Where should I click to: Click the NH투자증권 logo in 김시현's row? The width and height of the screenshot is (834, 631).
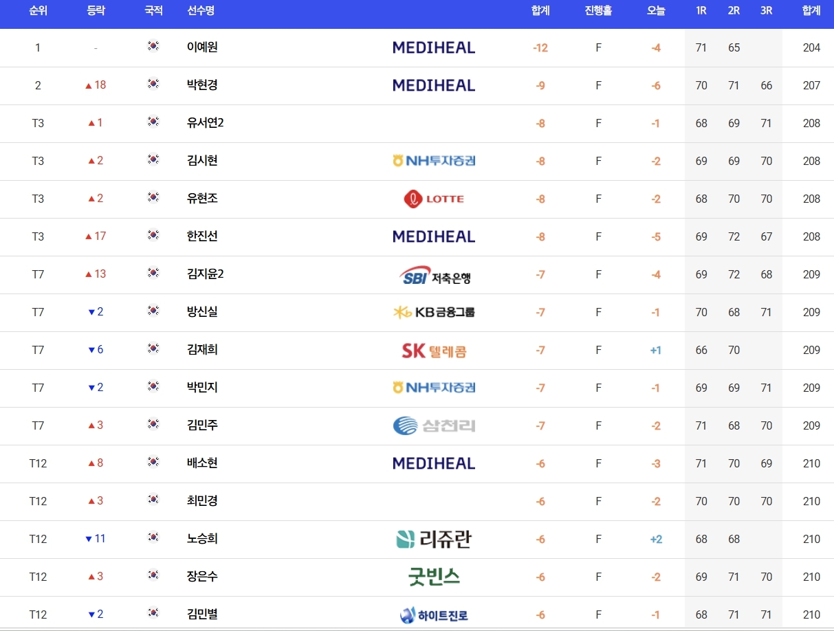click(x=434, y=161)
